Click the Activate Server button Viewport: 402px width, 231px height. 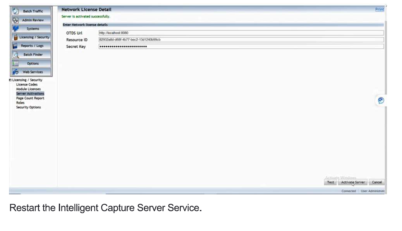pos(352,182)
